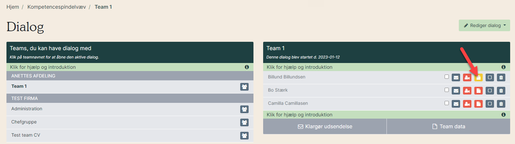Click the envelope icon for Billund Billundsen
Image resolution: width=515 pixels, height=144 pixels.
(456, 77)
